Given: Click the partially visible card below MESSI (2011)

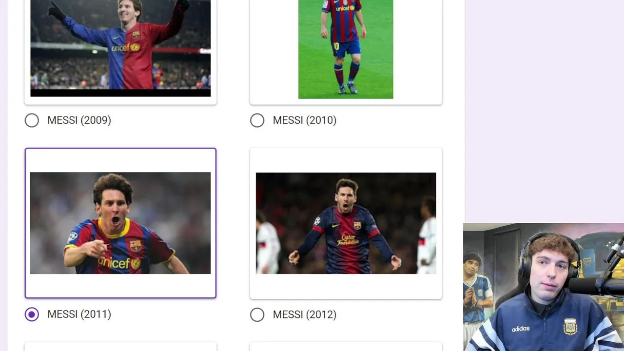Looking at the screenshot, I should coord(120,347).
